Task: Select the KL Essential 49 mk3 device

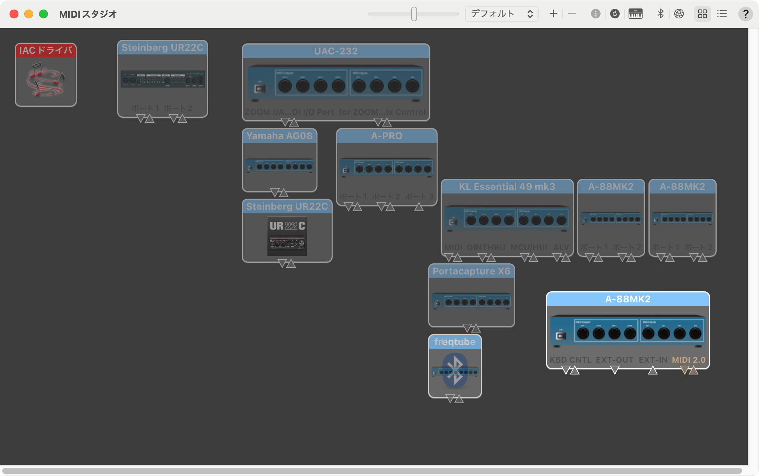Action: [x=507, y=218]
